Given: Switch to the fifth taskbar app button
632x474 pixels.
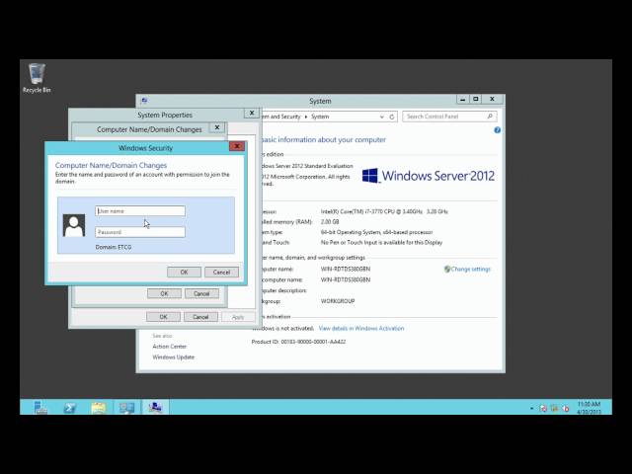Looking at the screenshot, I should [x=155, y=408].
